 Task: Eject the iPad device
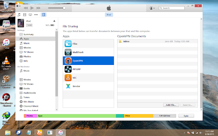coord(54,21)
